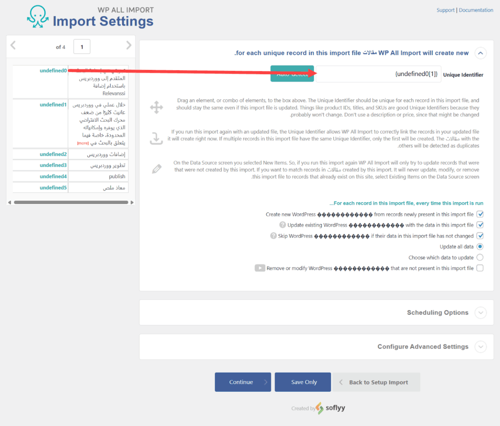The width and height of the screenshot is (500, 426).
Task: Open the Documentation link
Action: point(476,10)
